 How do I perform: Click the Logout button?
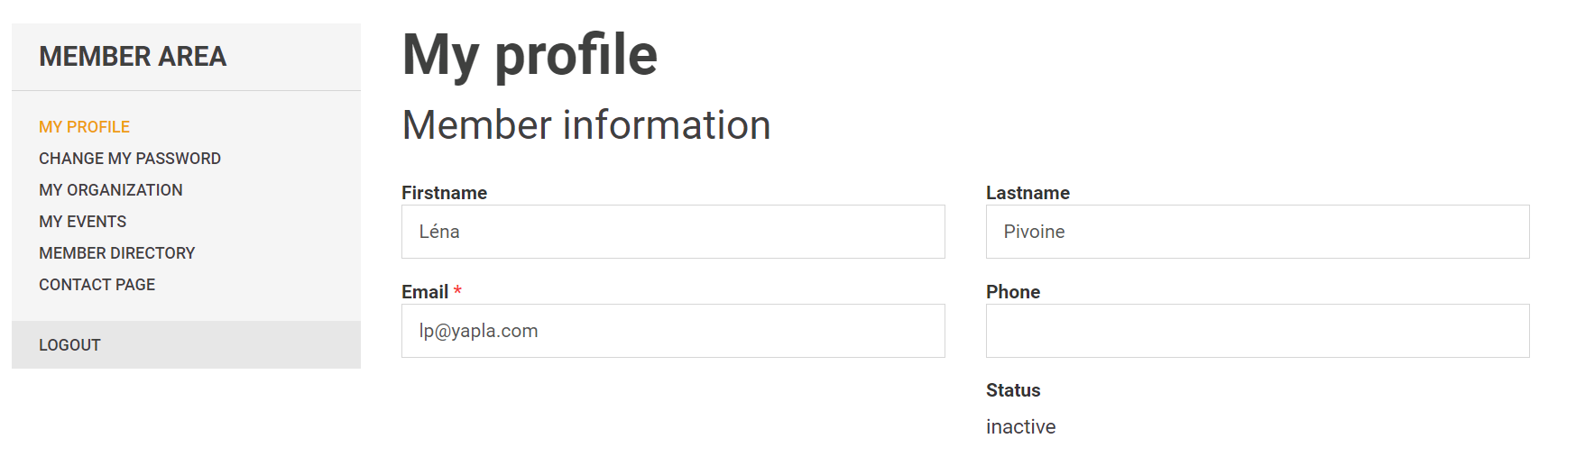69,345
